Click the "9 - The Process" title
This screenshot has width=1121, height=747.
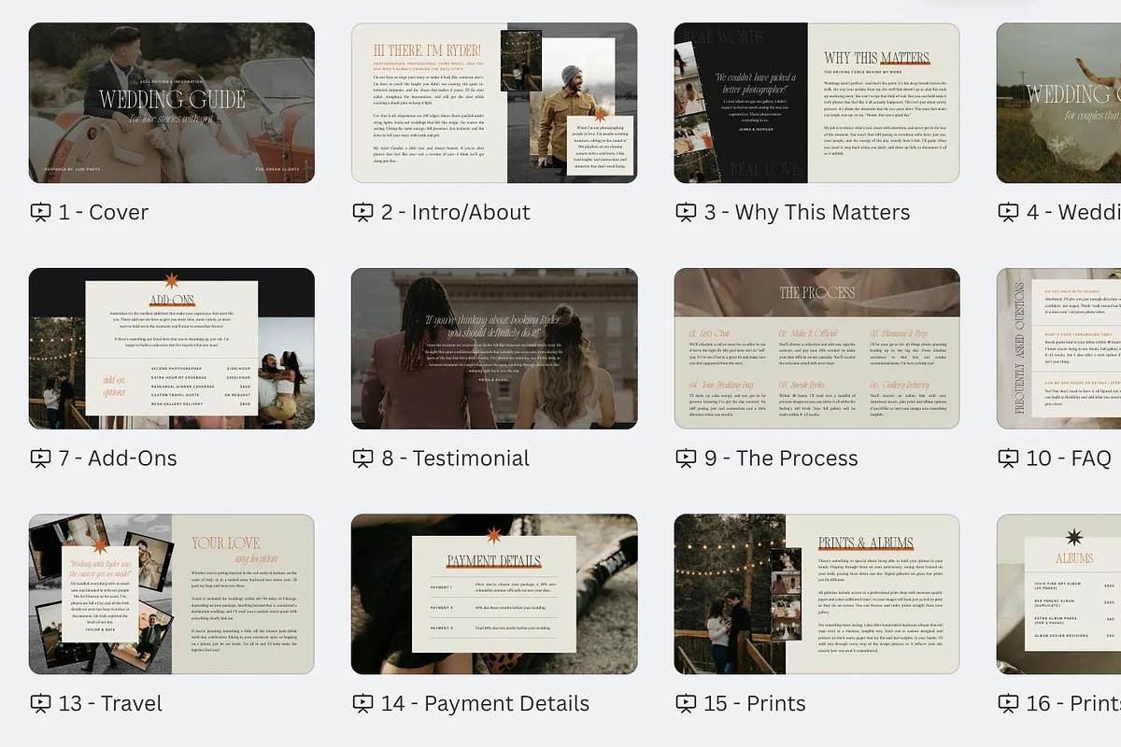click(781, 458)
